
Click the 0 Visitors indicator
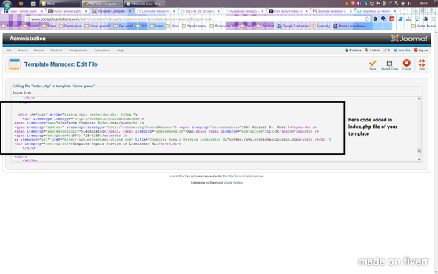coord(353,50)
